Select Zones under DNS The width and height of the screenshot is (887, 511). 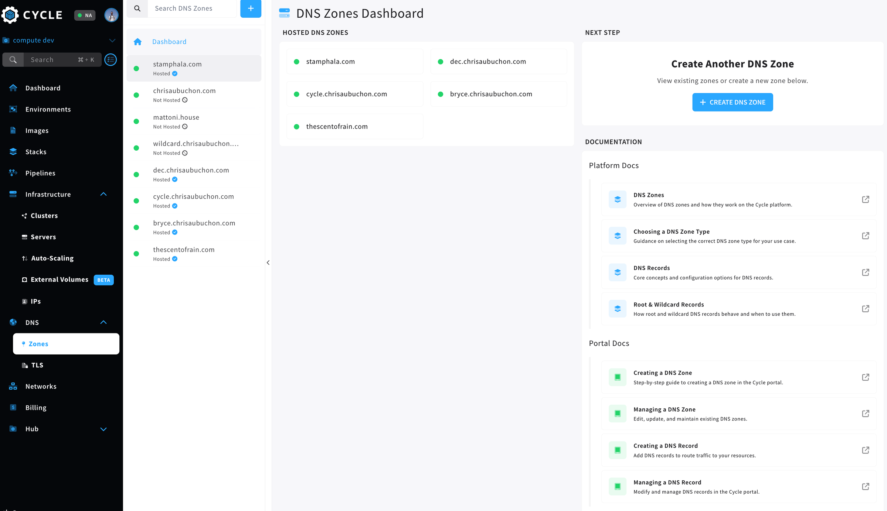(66, 344)
